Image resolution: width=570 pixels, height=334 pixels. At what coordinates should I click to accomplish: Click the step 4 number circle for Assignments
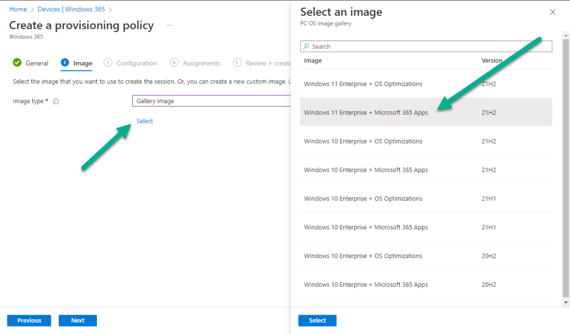[174, 63]
